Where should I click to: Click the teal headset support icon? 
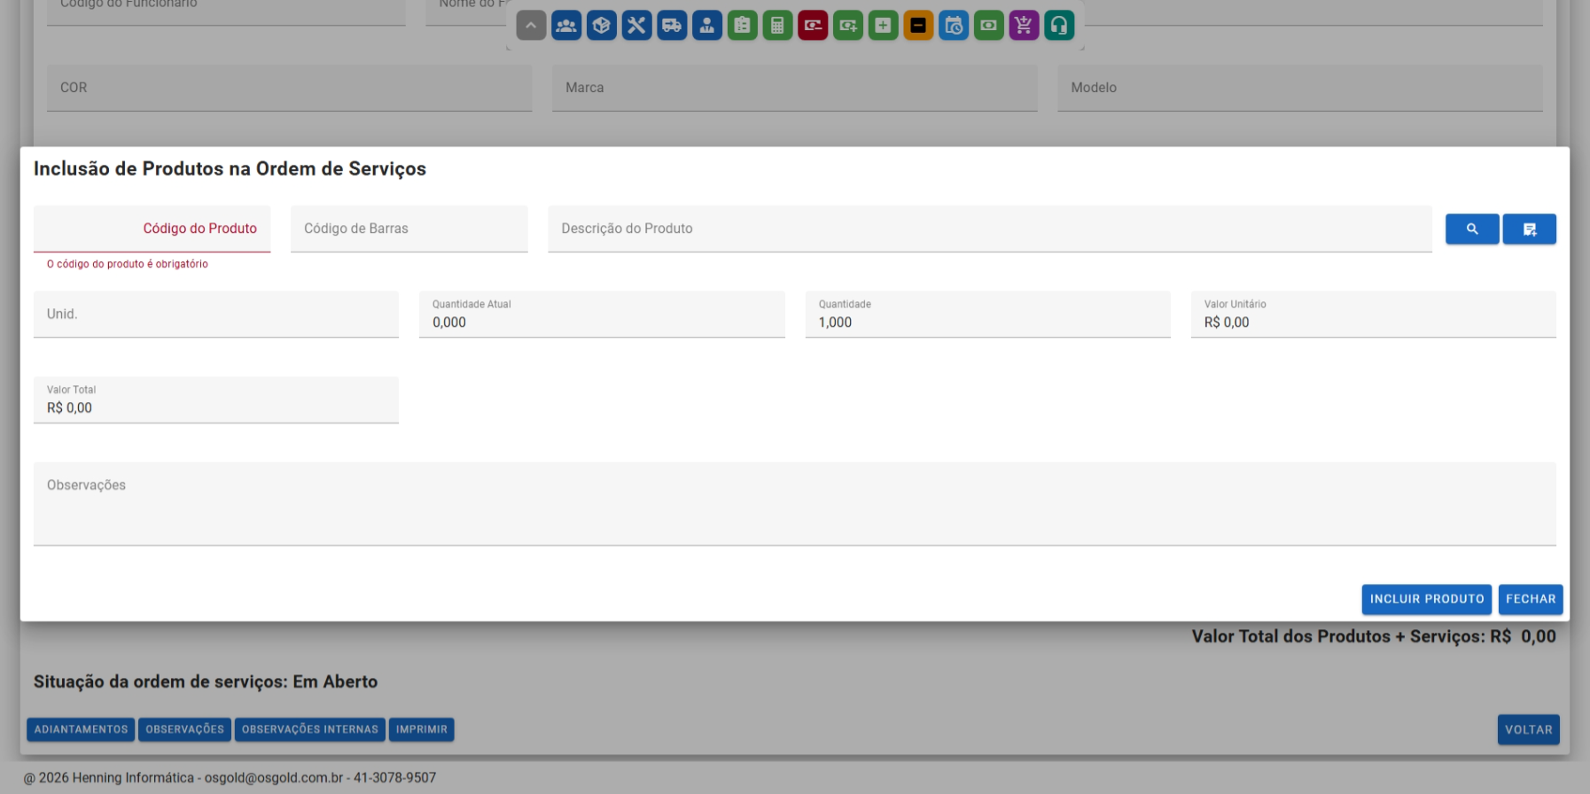(x=1059, y=26)
